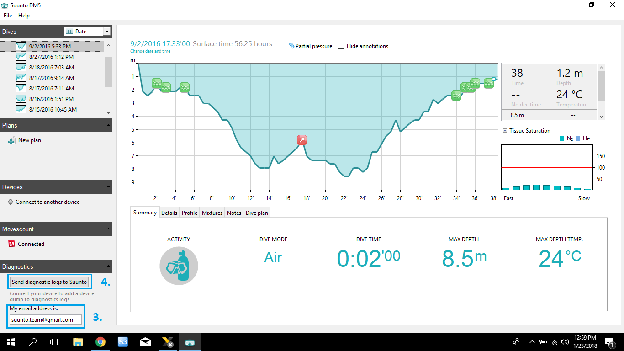Click the Dive Time 0:02'00 value
Image resolution: width=624 pixels, height=351 pixels.
point(369,259)
